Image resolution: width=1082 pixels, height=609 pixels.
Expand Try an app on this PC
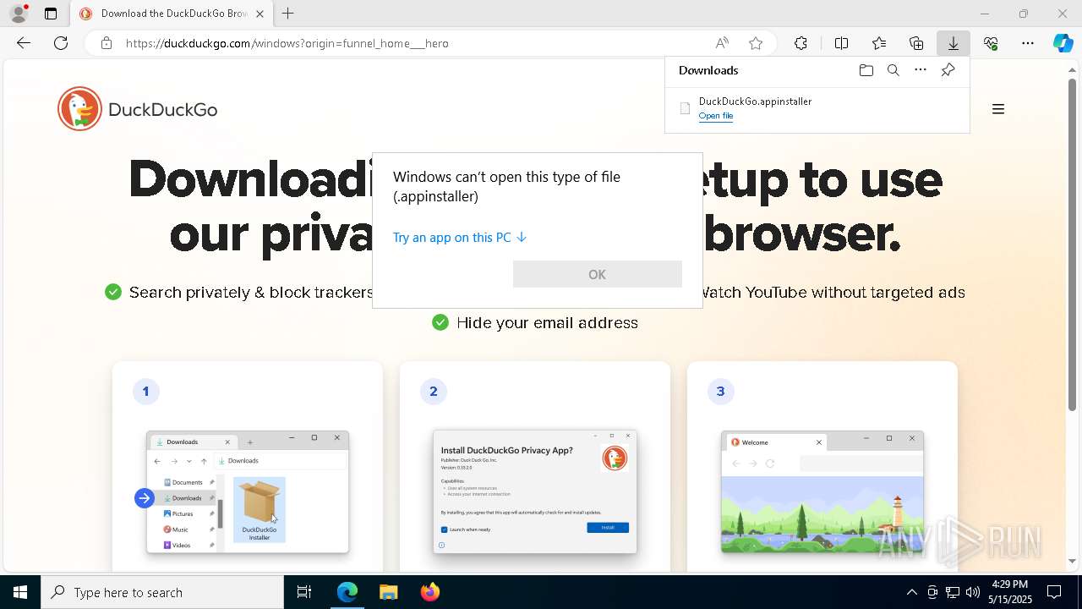[460, 238]
